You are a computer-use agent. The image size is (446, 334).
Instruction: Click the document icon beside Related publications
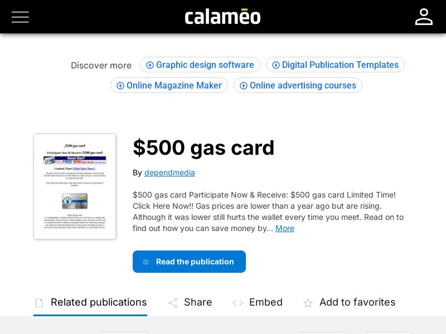point(39,302)
